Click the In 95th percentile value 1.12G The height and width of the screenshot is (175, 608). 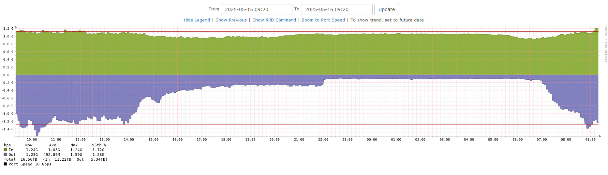pos(98,150)
